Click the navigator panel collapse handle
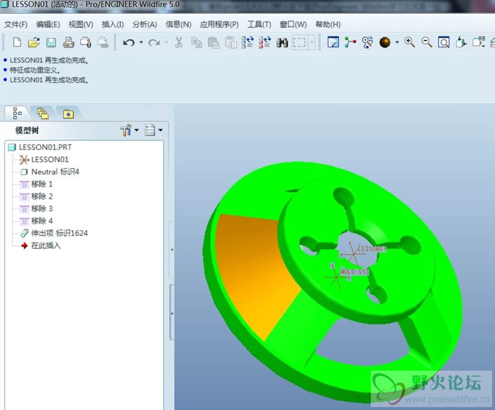Viewport: 495px width, 410px height. click(x=172, y=249)
